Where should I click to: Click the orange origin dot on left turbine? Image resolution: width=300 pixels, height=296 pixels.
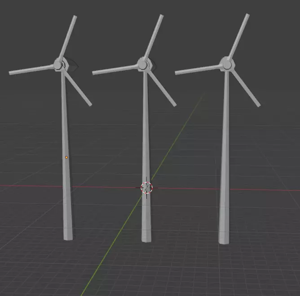(x=66, y=157)
